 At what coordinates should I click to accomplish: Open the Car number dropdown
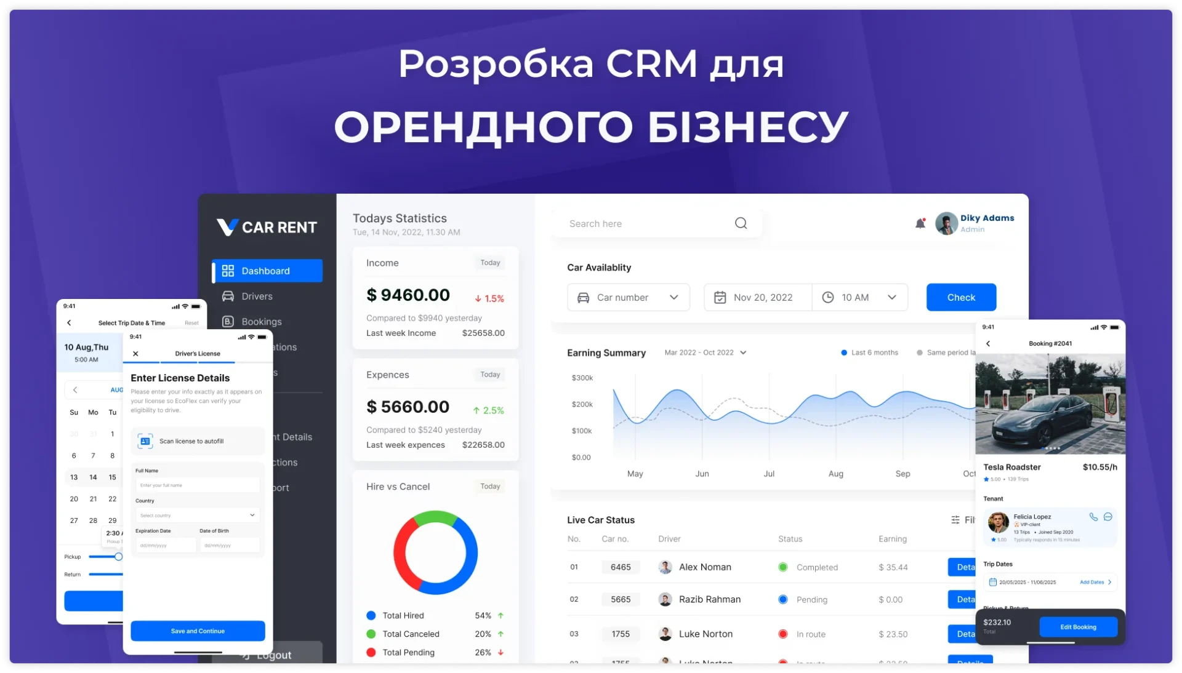tap(628, 297)
